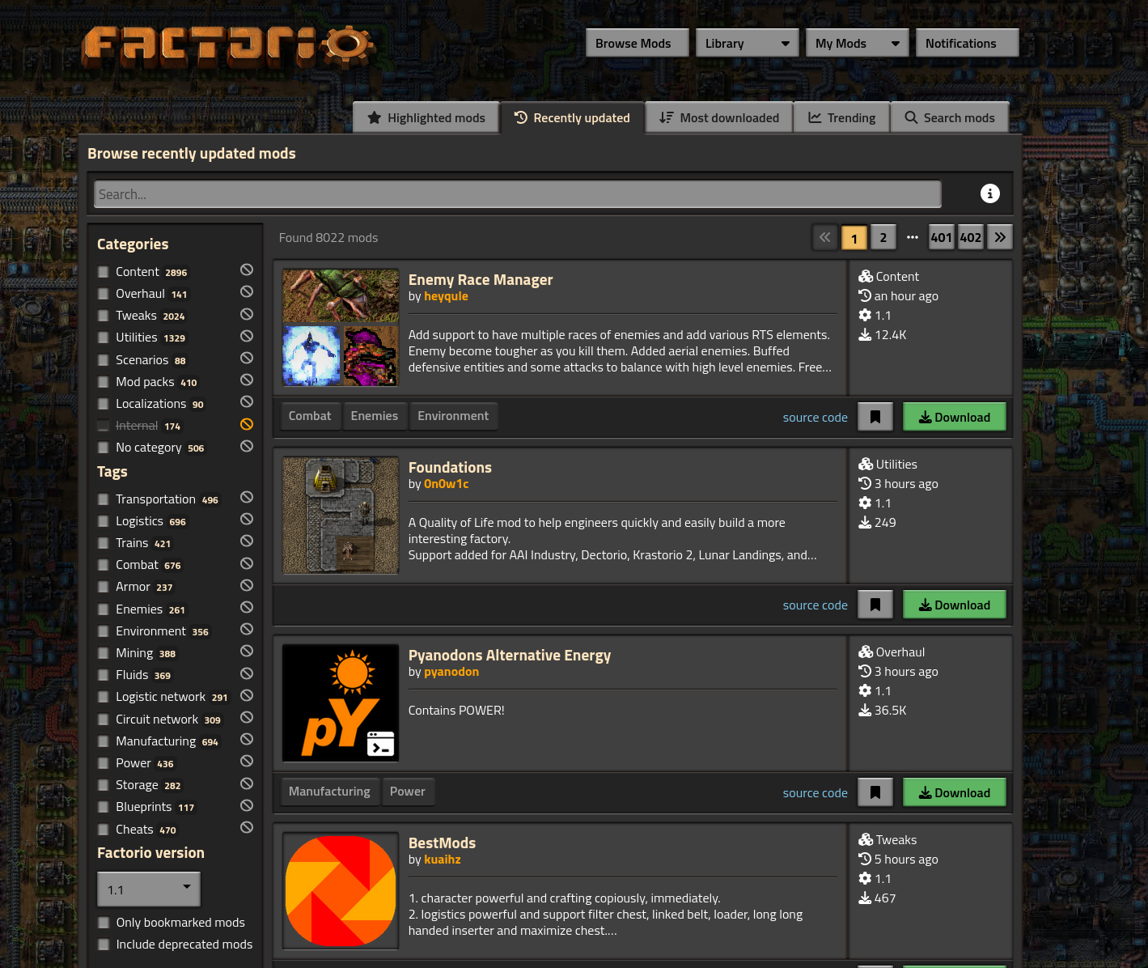Go to page 2 of results
This screenshot has height=968, width=1148.
pos(883,237)
